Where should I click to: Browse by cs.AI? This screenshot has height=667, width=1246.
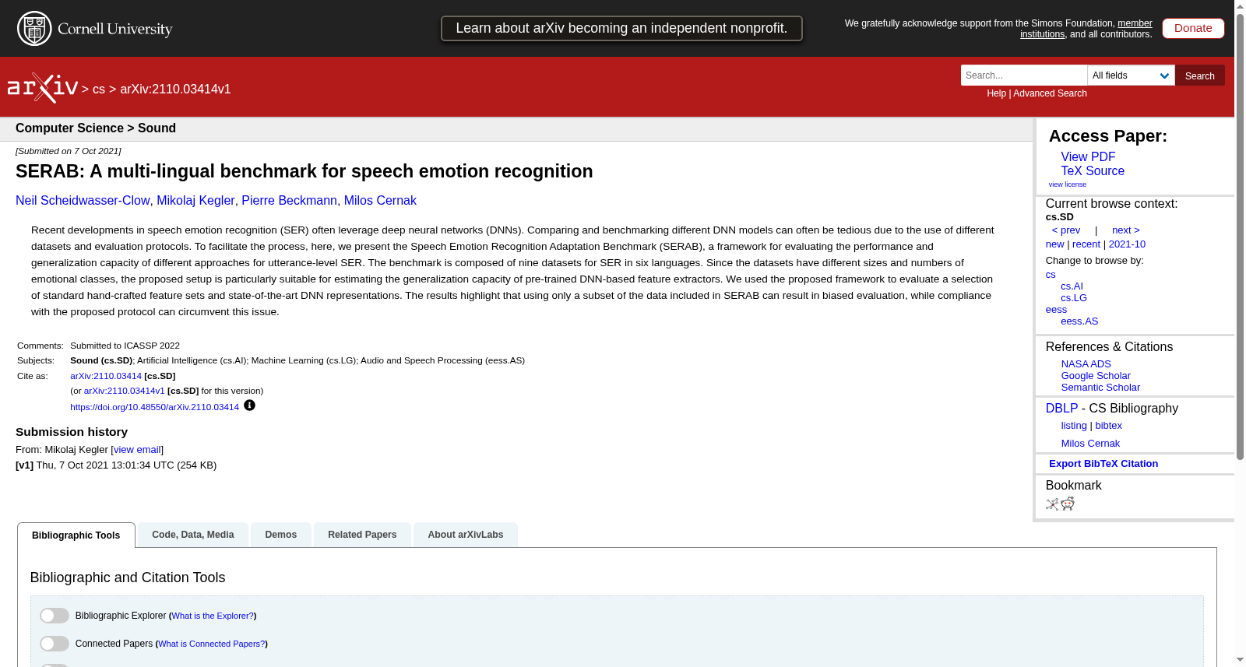1072,286
